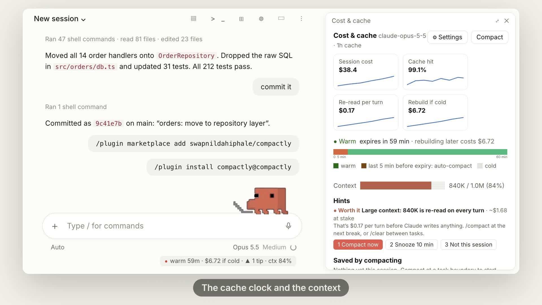Expand 'Ran 1 shell command' summary
542x305 pixels.
[76, 107]
